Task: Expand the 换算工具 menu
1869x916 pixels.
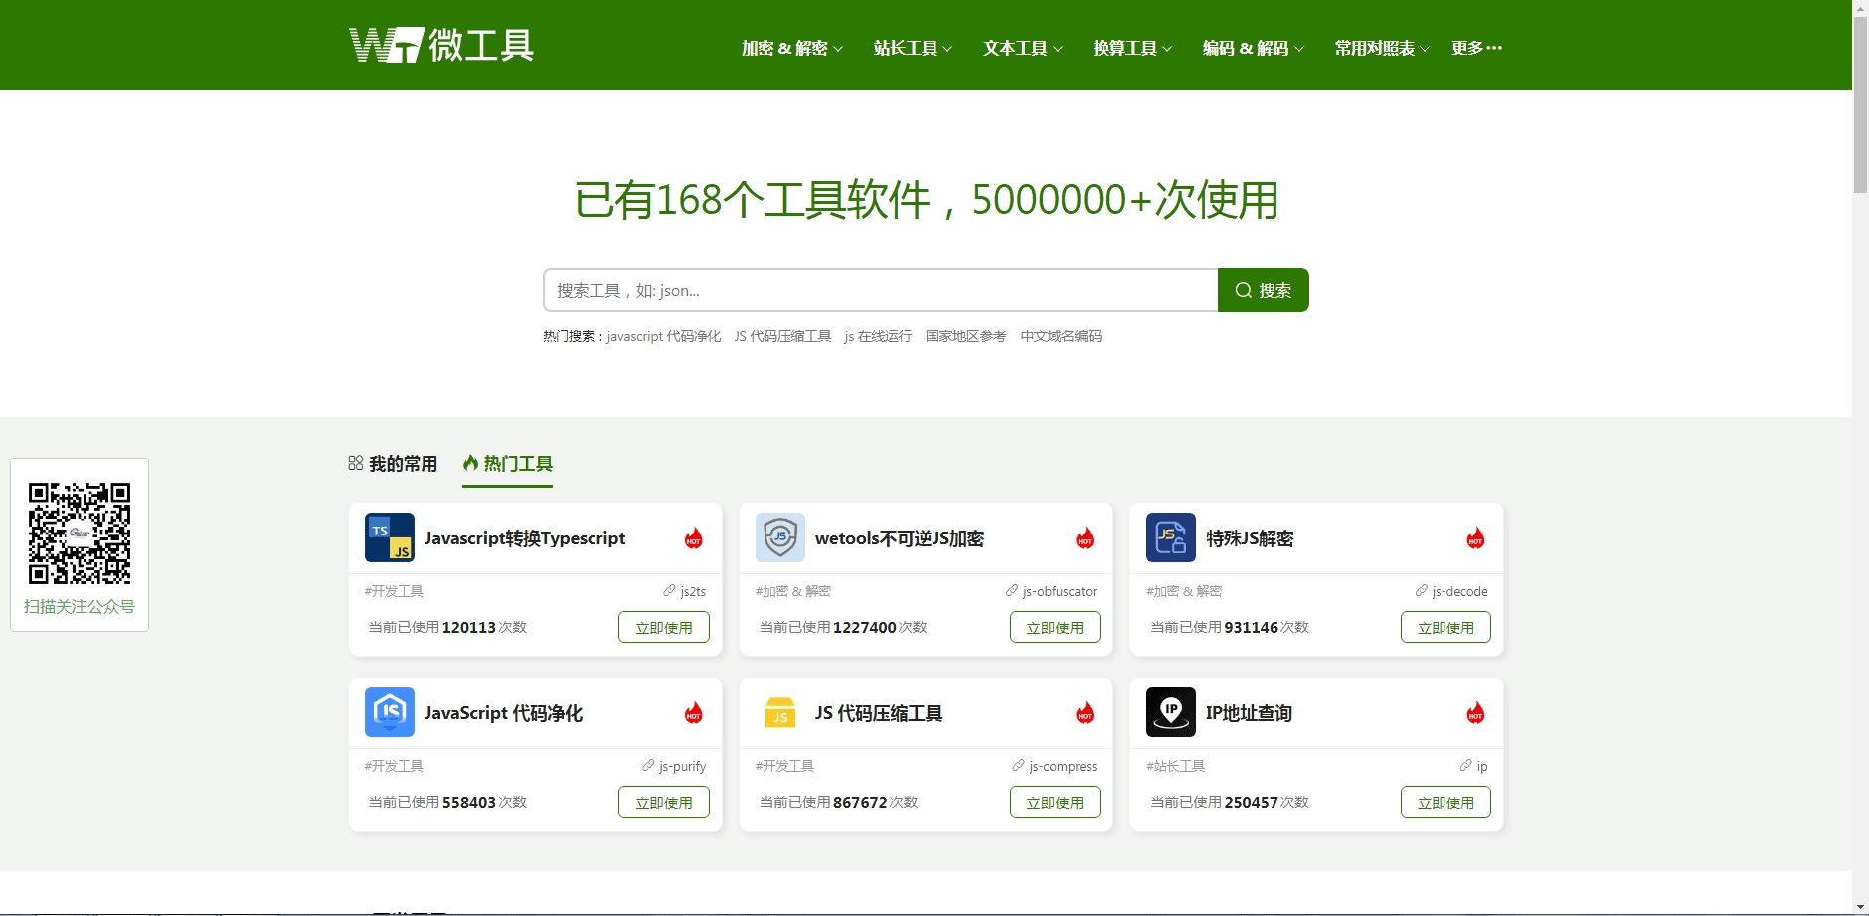Action: tap(1132, 48)
